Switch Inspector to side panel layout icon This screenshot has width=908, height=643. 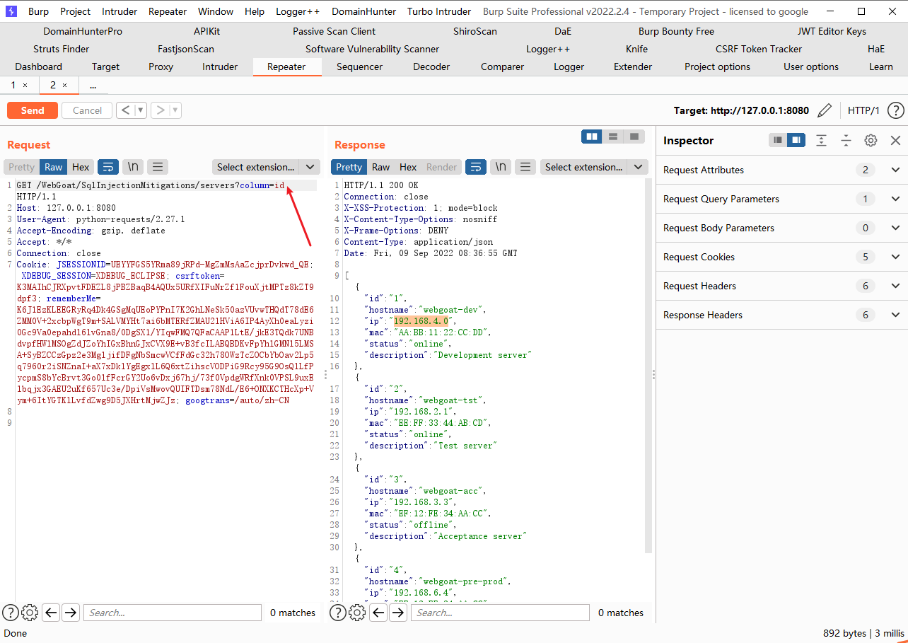797,140
